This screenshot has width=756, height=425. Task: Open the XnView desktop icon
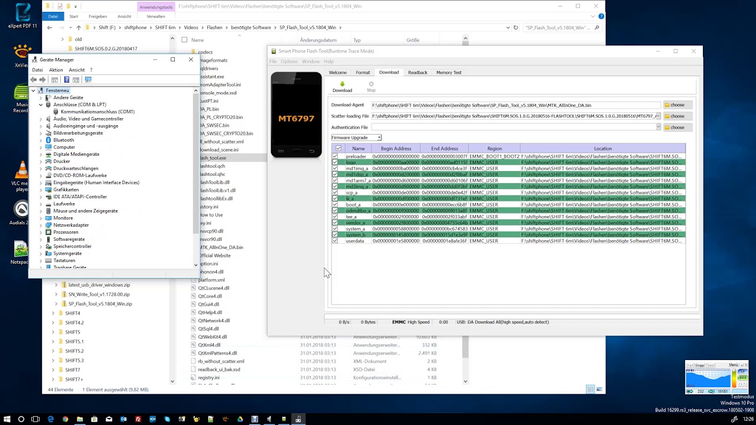pyautogui.click(x=22, y=55)
